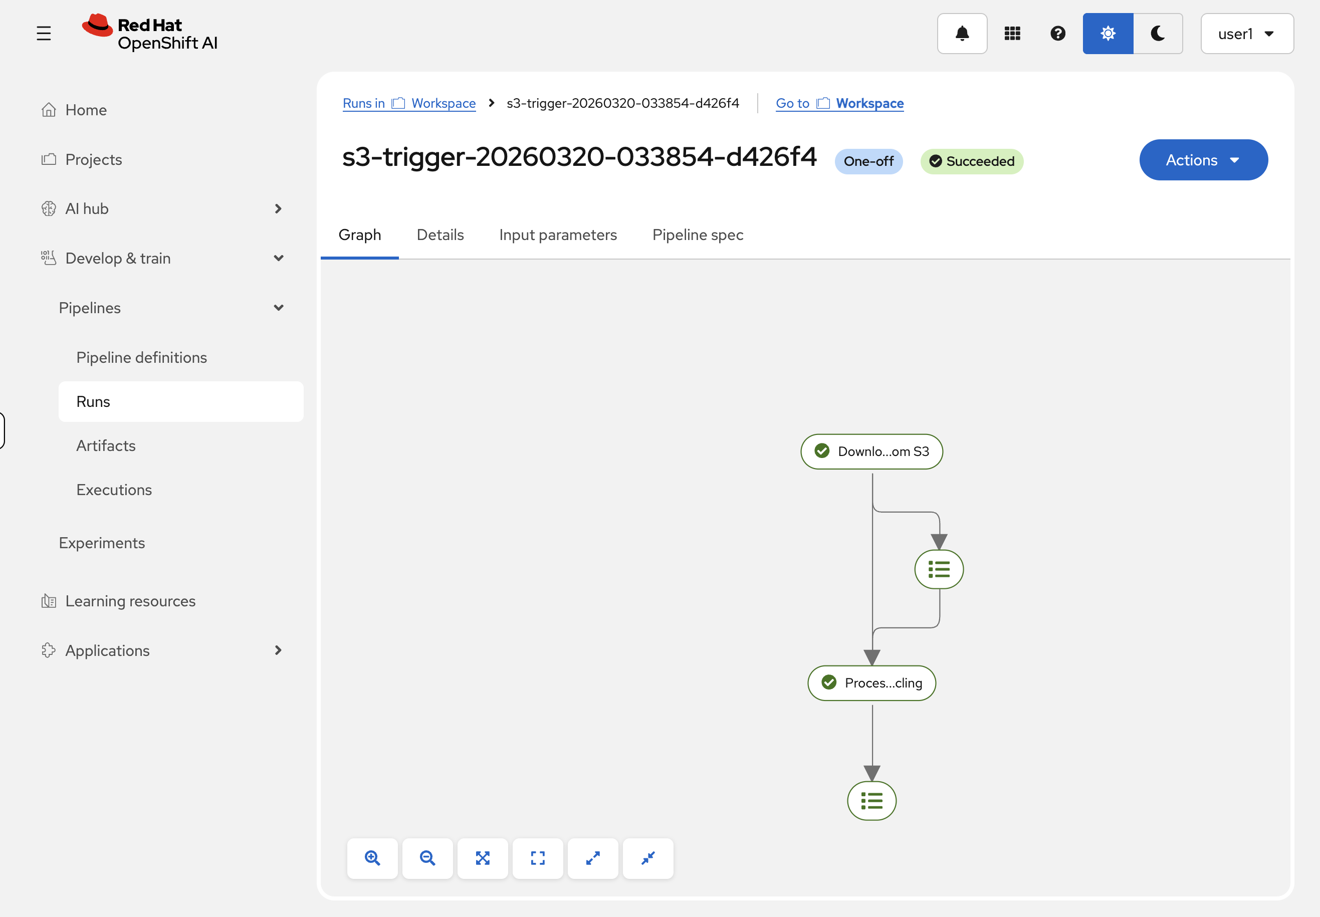Click the Downlo...om S3 task node
Image resolution: width=1320 pixels, height=917 pixels.
pos(871,451)
